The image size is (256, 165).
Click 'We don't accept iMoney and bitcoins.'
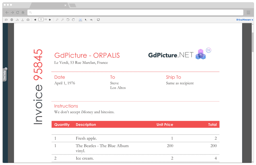(84, 112)
